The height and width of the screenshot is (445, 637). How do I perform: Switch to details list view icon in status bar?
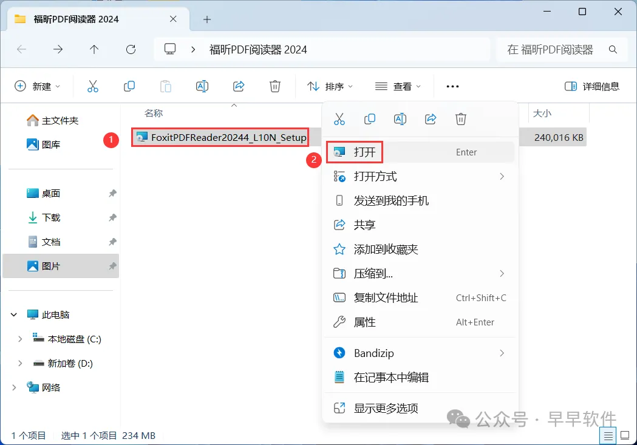click(x=608, y=436)
